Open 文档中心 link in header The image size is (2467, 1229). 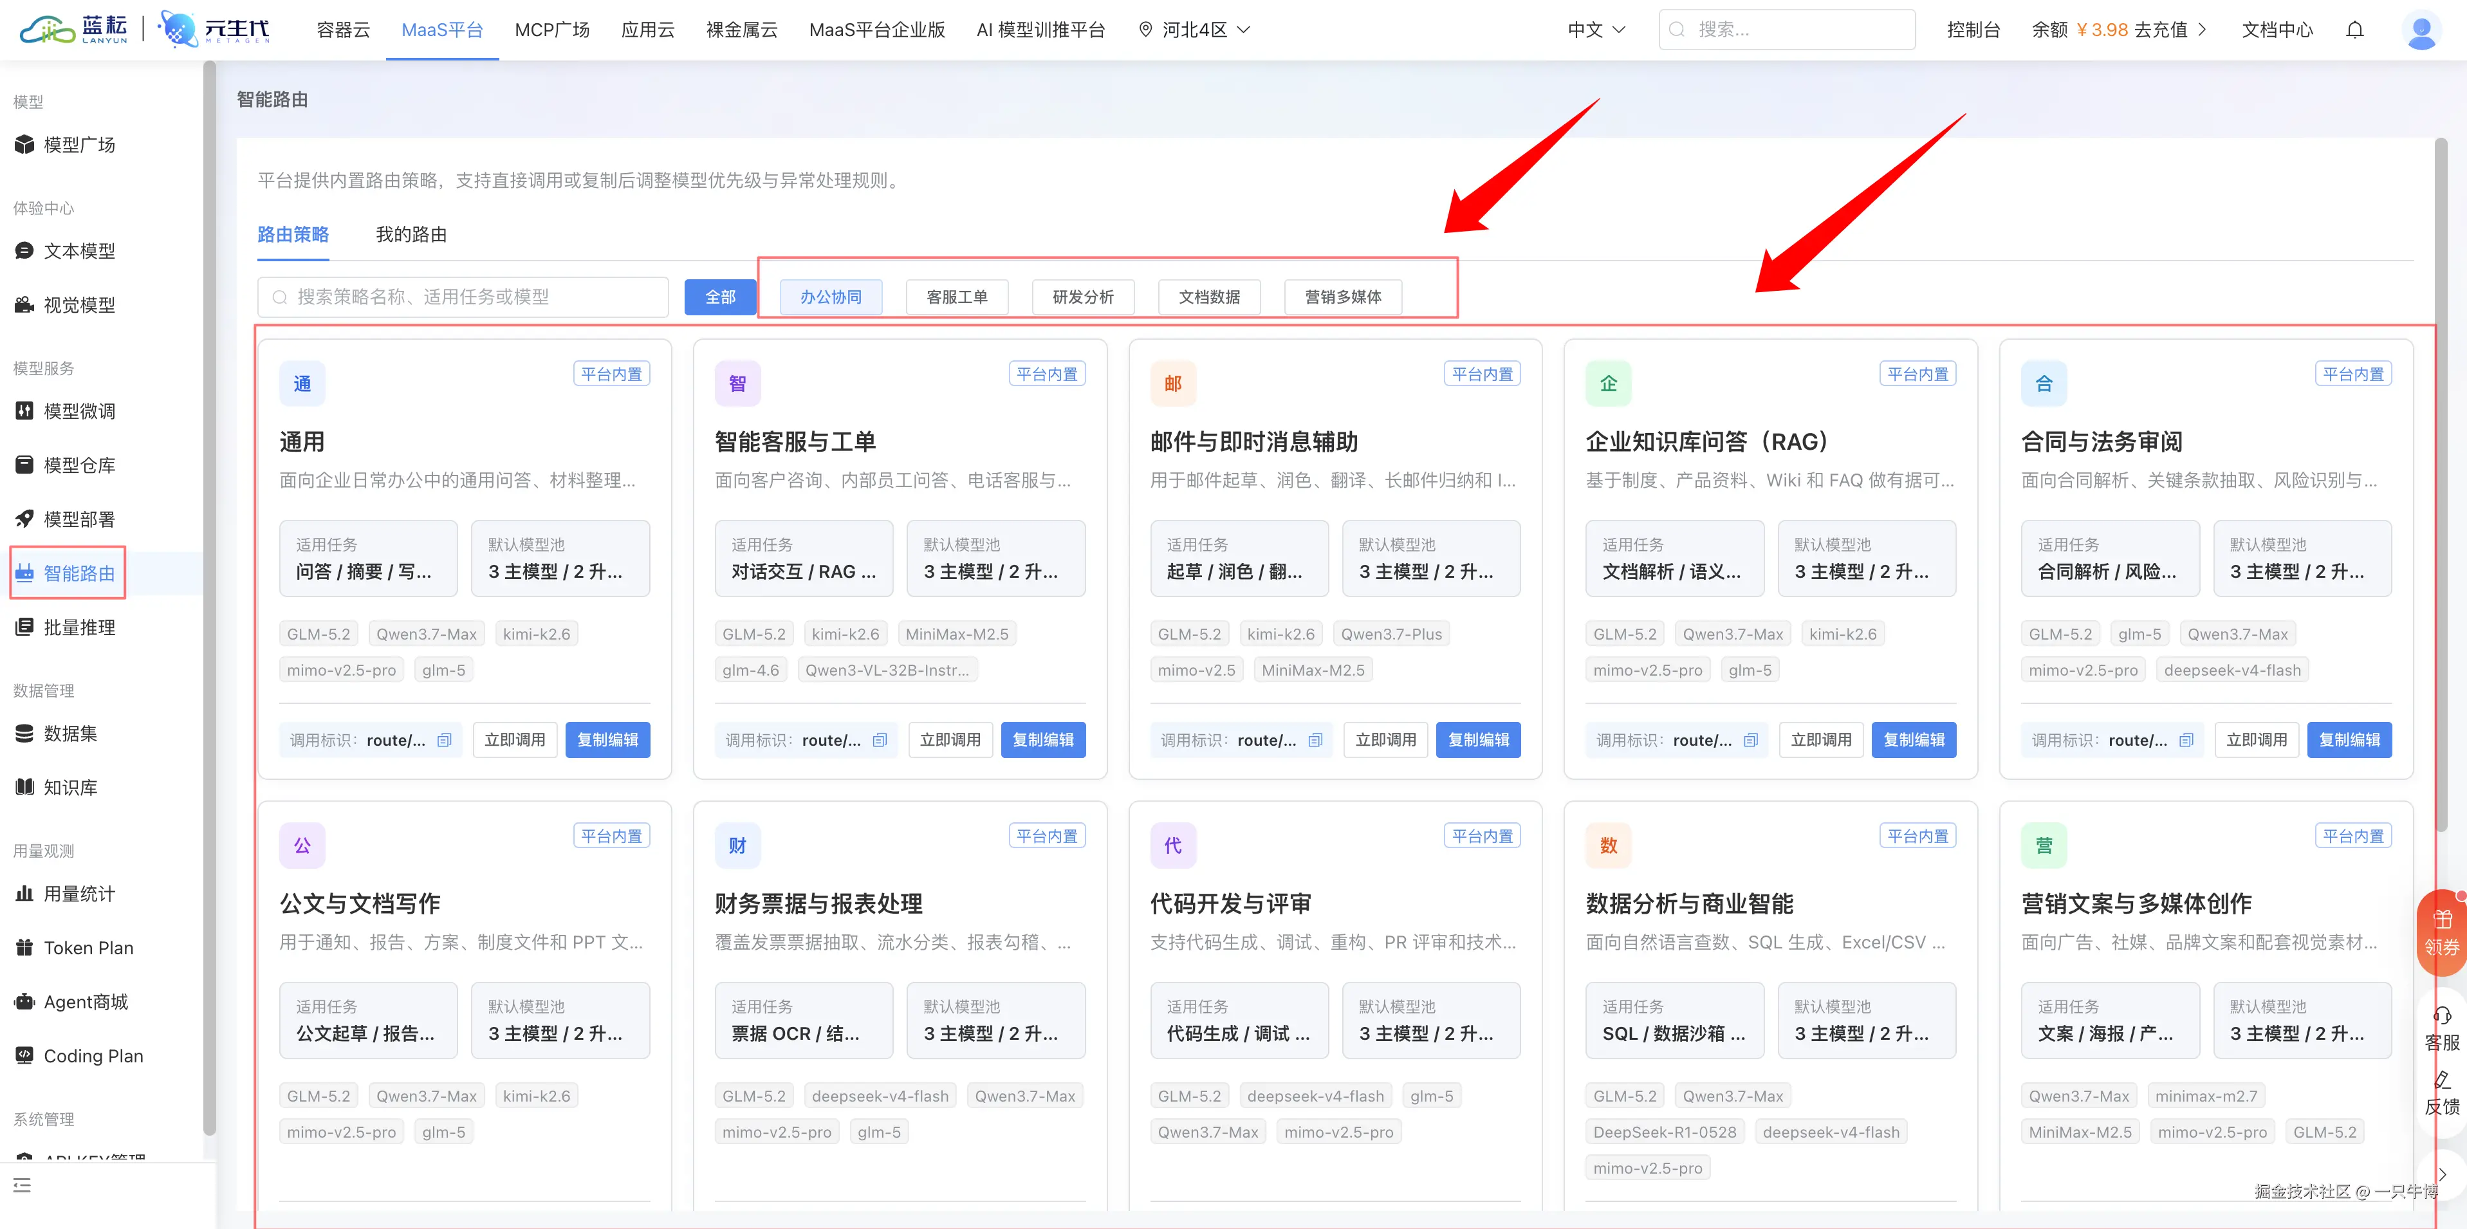tap(2277, 30)
